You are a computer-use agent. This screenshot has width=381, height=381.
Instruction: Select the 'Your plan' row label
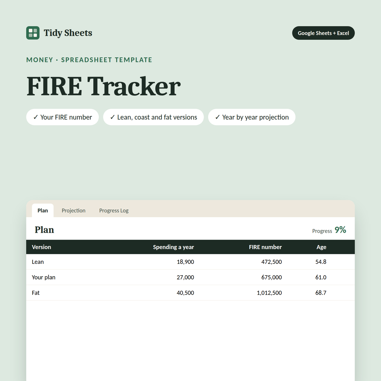click(x=43, y=277)
